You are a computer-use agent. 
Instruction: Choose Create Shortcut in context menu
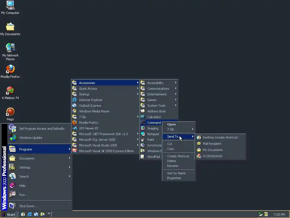tap(179, 156)
